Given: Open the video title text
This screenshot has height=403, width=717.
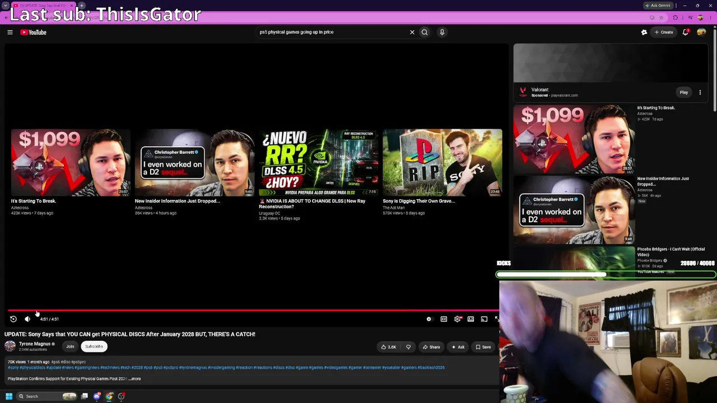Looking at the screenshot, I should point(130,334).
